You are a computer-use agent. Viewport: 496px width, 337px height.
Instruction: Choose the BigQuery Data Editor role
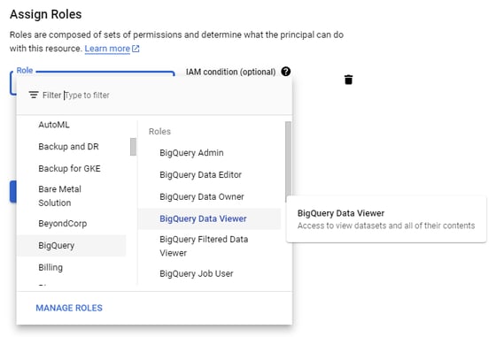tap(200, 174)
